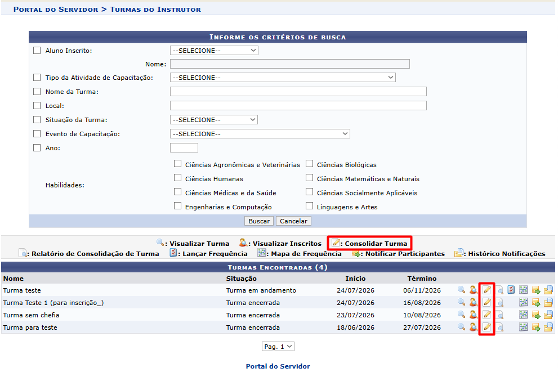
Task: Notify participants of Turma para teste
Action: [536, 327]
